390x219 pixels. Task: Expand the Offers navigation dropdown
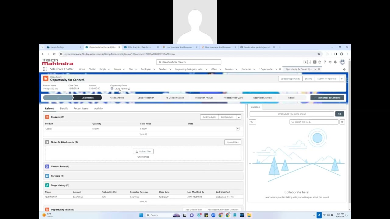pos(220,69)
